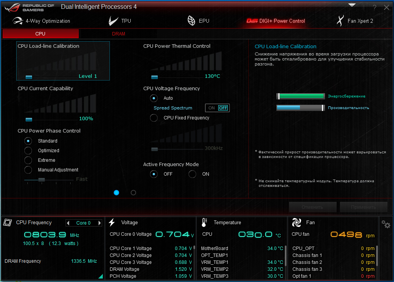Click the CPU Load-line Calibration help heading
Image resolution: width=394 pixels, height=282 pixels.
click(x=285, y=47)
